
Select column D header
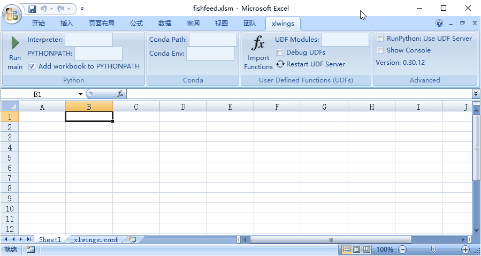coord(183,107)
